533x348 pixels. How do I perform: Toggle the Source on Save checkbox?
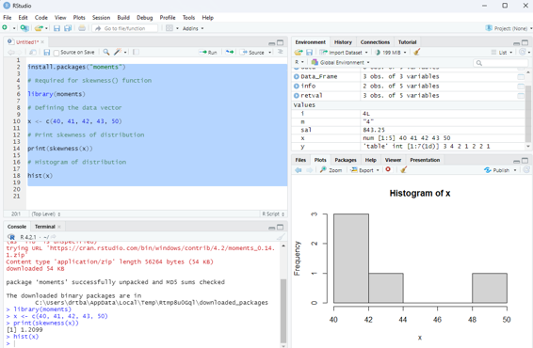pos(57,53)
